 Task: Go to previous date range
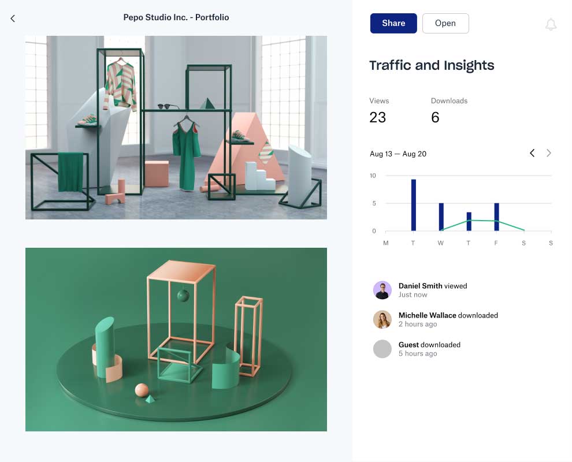532,153
